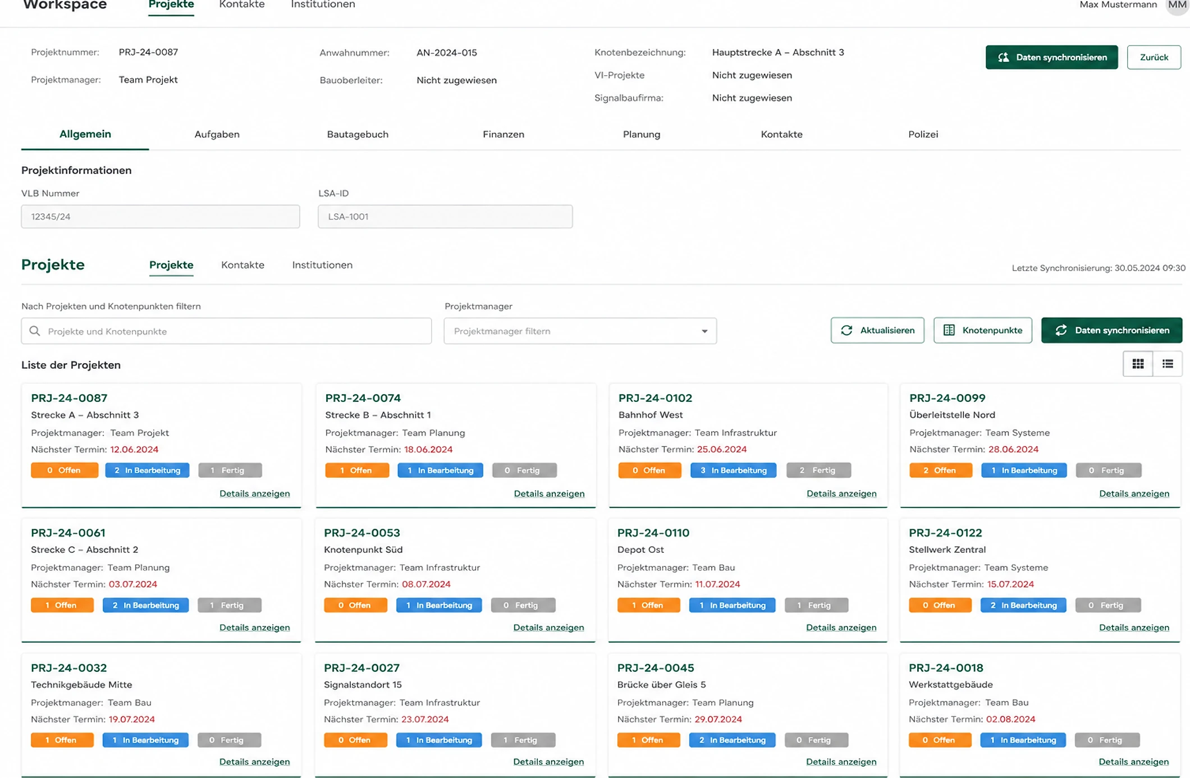Select the Allgemein tab
1190x778 pixels.
[85, 134]
